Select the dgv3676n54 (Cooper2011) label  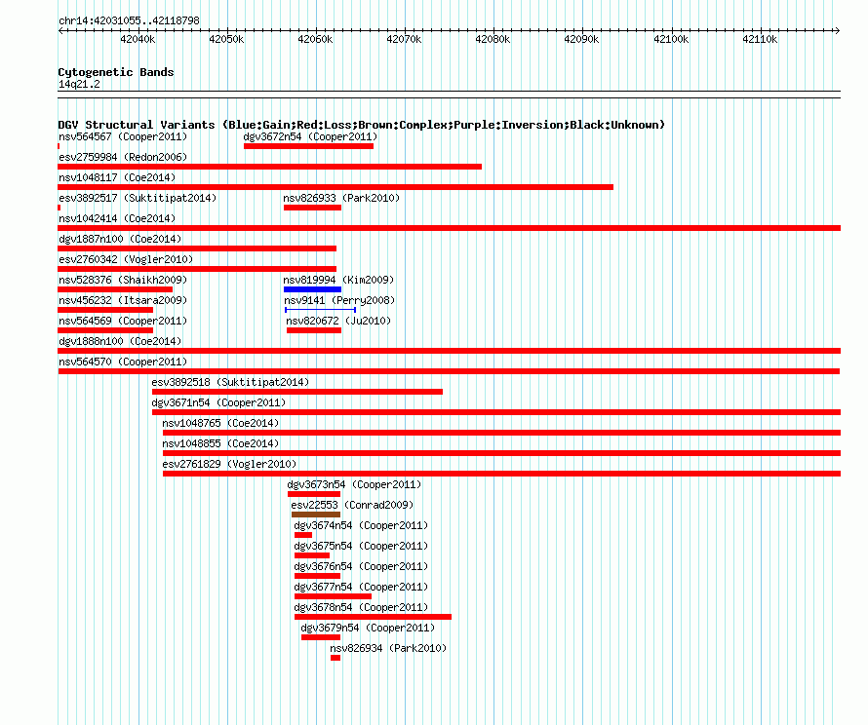click(361, 566)
